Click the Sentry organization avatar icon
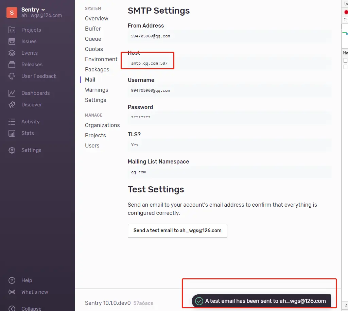The height and width of the screenshot is (311, 348). click(x=12, y=13)
